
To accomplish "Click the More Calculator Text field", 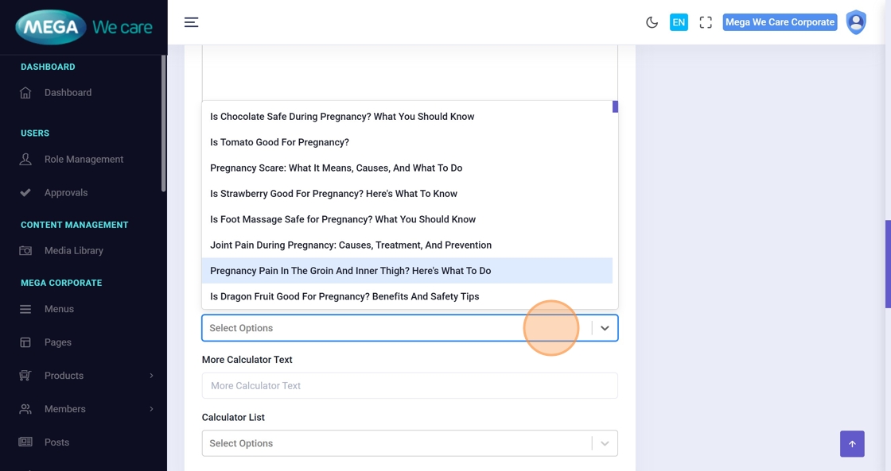I will (x=409, y=386).
